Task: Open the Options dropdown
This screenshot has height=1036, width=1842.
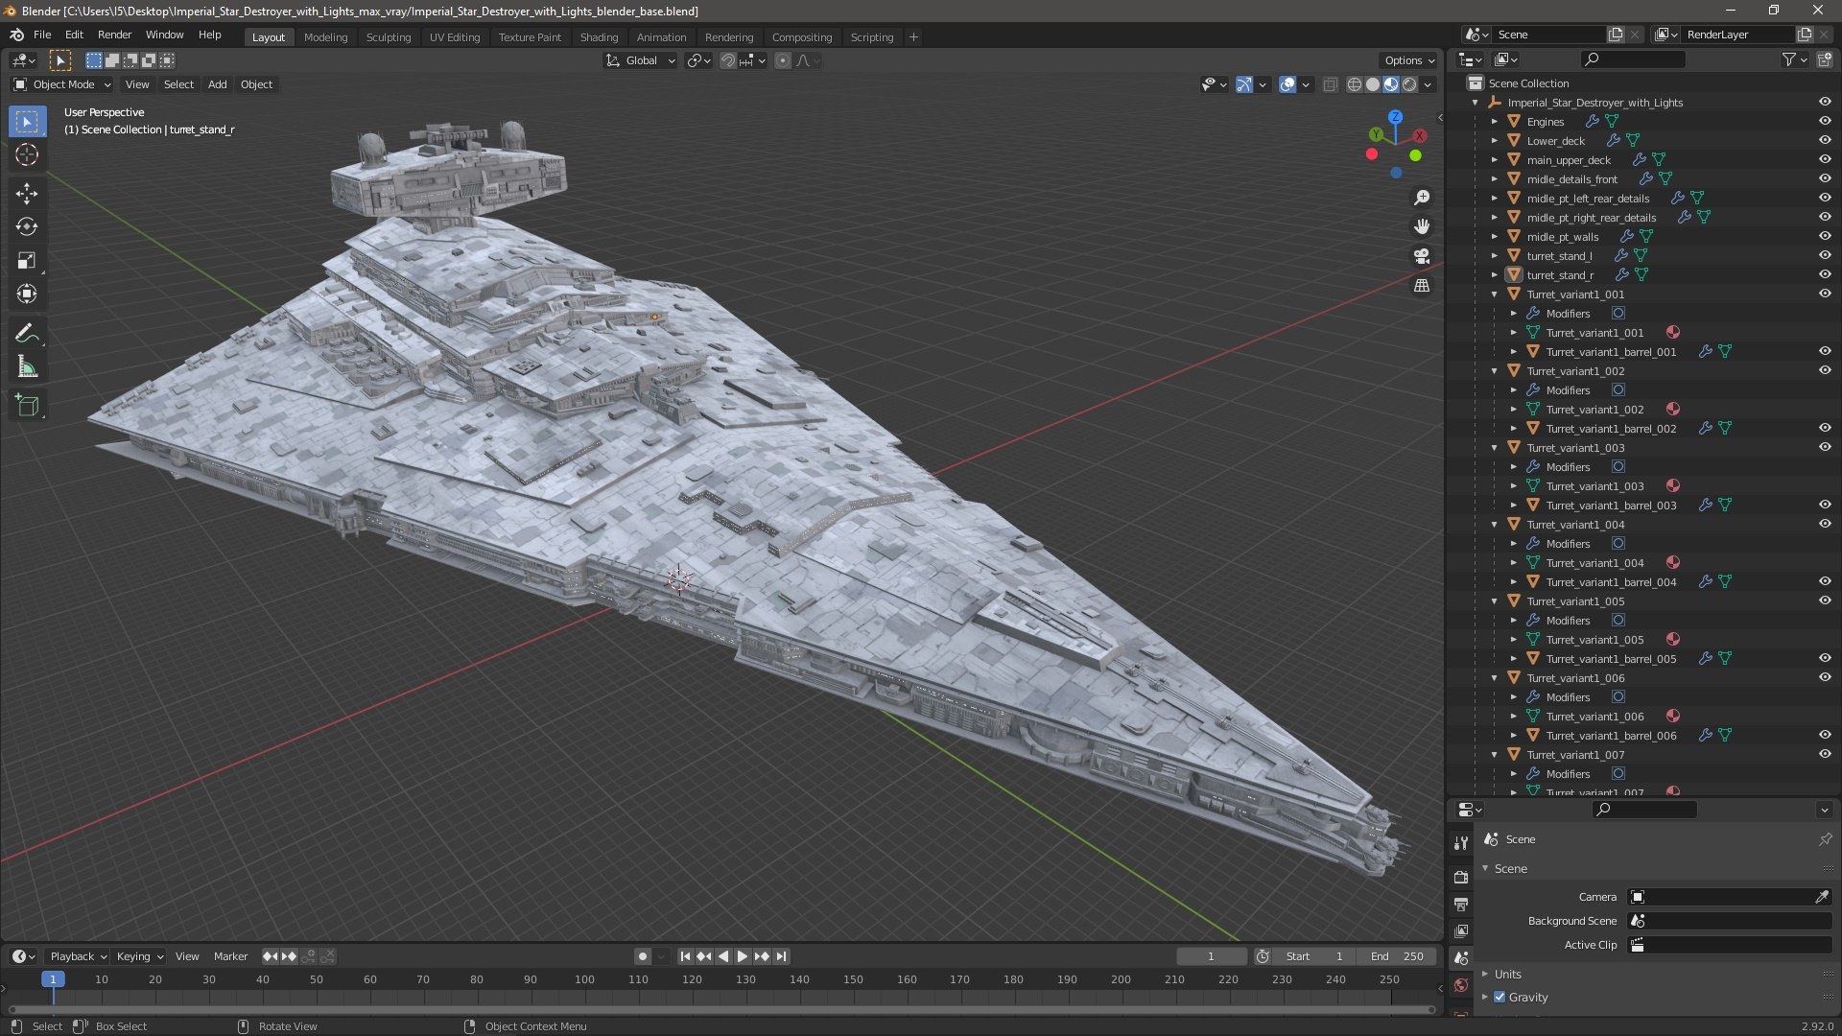Action: click(1409, 60)
